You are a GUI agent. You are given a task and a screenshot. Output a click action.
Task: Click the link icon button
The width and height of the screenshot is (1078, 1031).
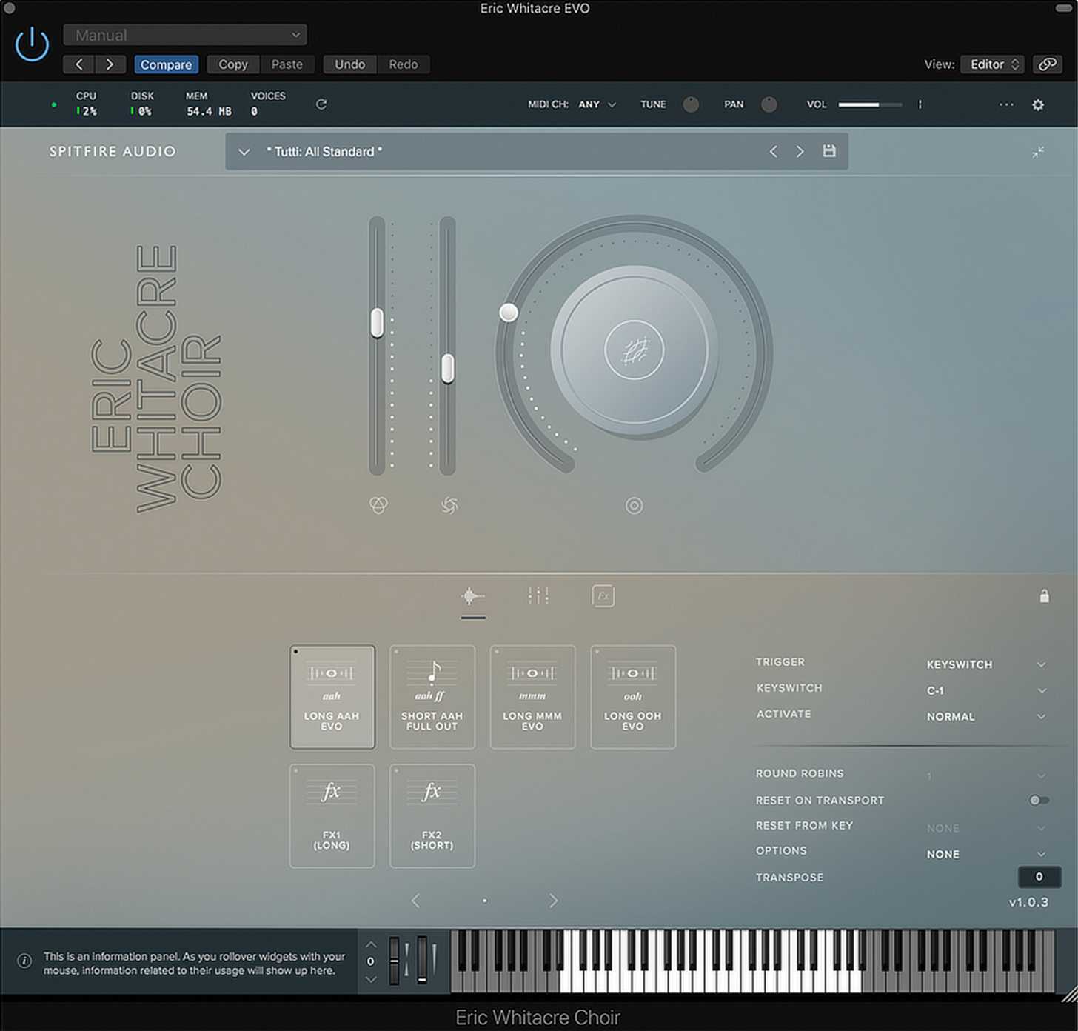(x=1047, y=64)
